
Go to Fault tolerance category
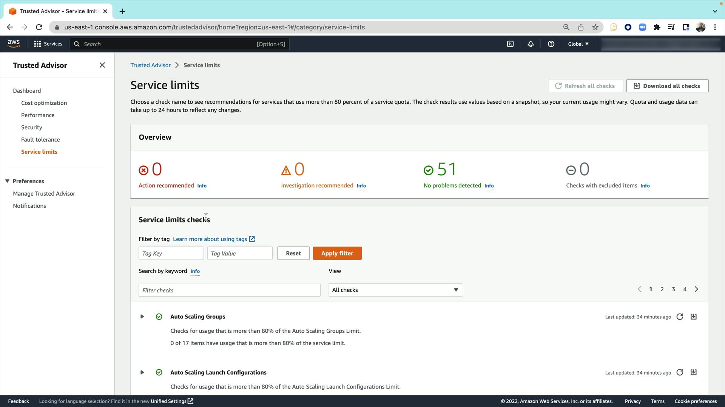click(x=40, y=139)
